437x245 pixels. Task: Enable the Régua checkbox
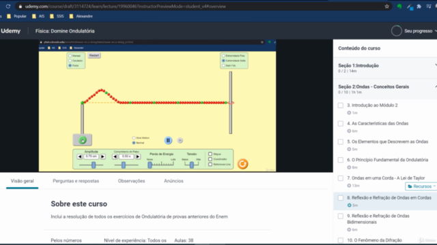210,154
